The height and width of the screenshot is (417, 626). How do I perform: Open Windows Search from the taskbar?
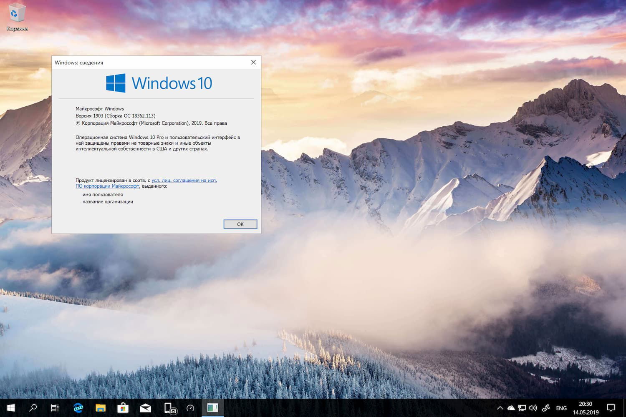pos(33,408)
